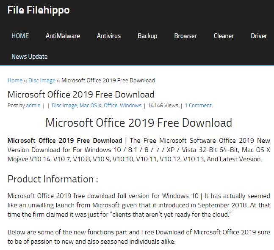Click the Home breadcrumb link
This screenshot has height=250, width=274.
point(15,80)
